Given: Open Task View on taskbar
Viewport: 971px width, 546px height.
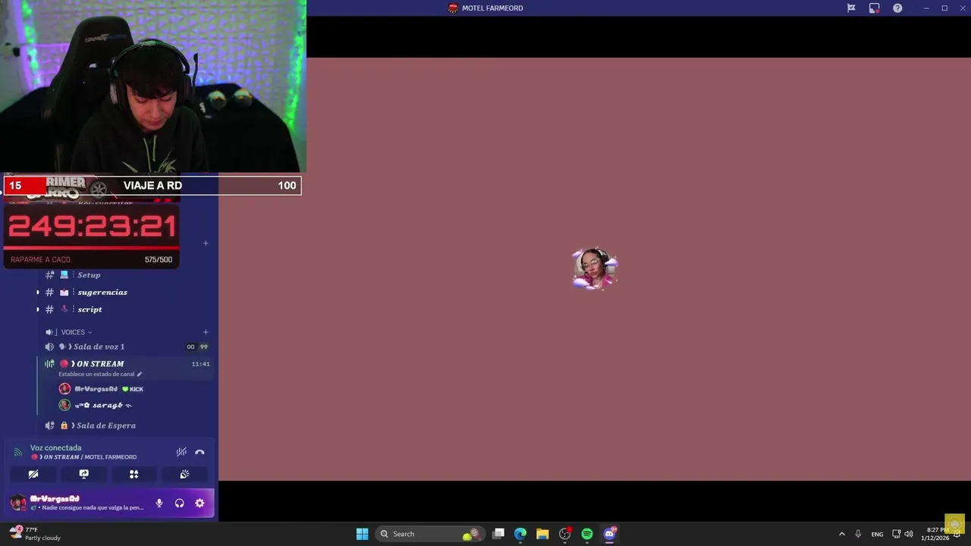Looking at the screenshot, I should tap(498, 534).
